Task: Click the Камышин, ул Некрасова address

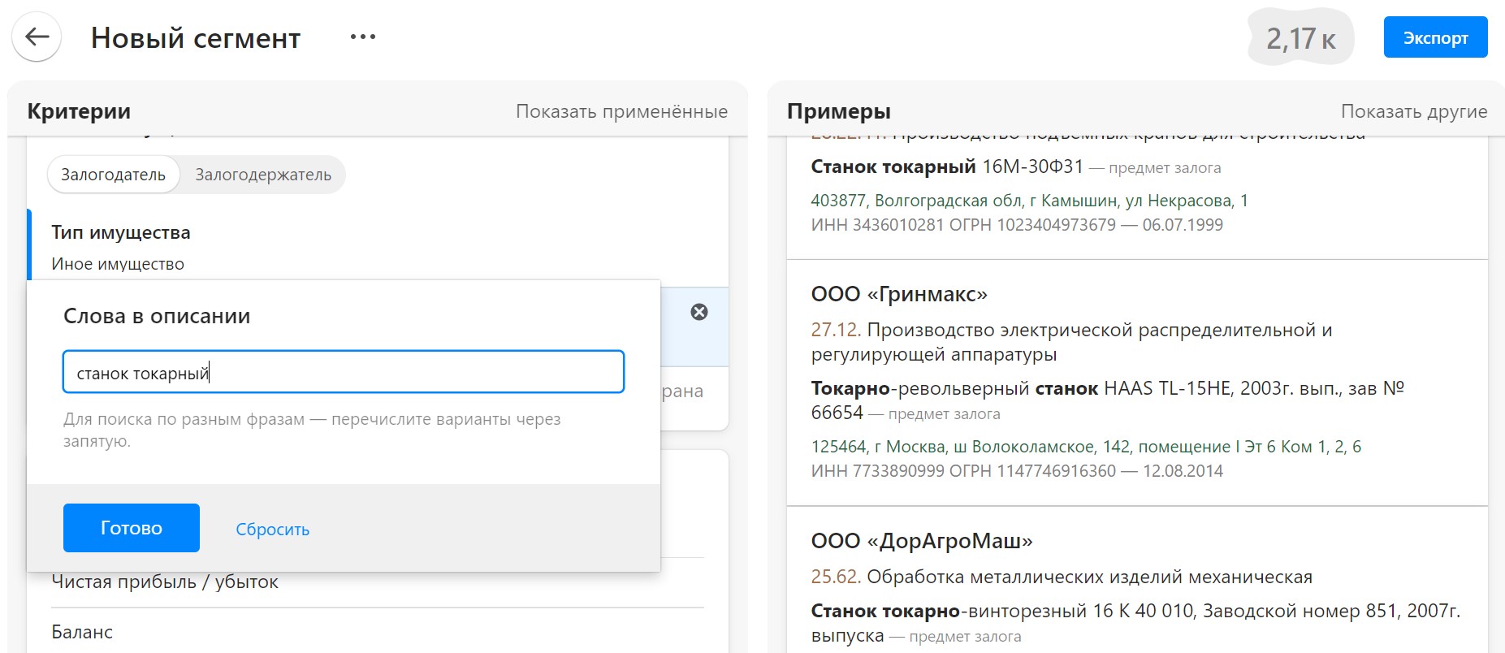Action: [1028, 201]
